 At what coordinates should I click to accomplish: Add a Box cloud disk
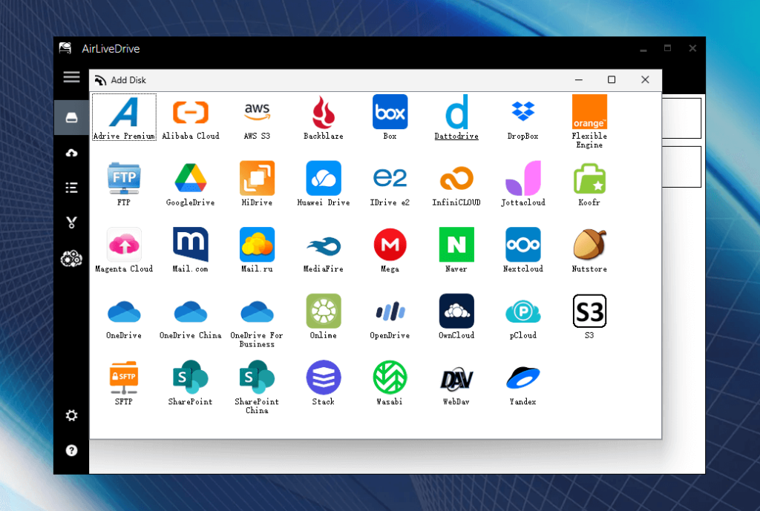tap(390, 117)
